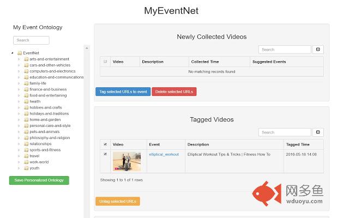Click the My Event Ontology search field

(31, 40)
